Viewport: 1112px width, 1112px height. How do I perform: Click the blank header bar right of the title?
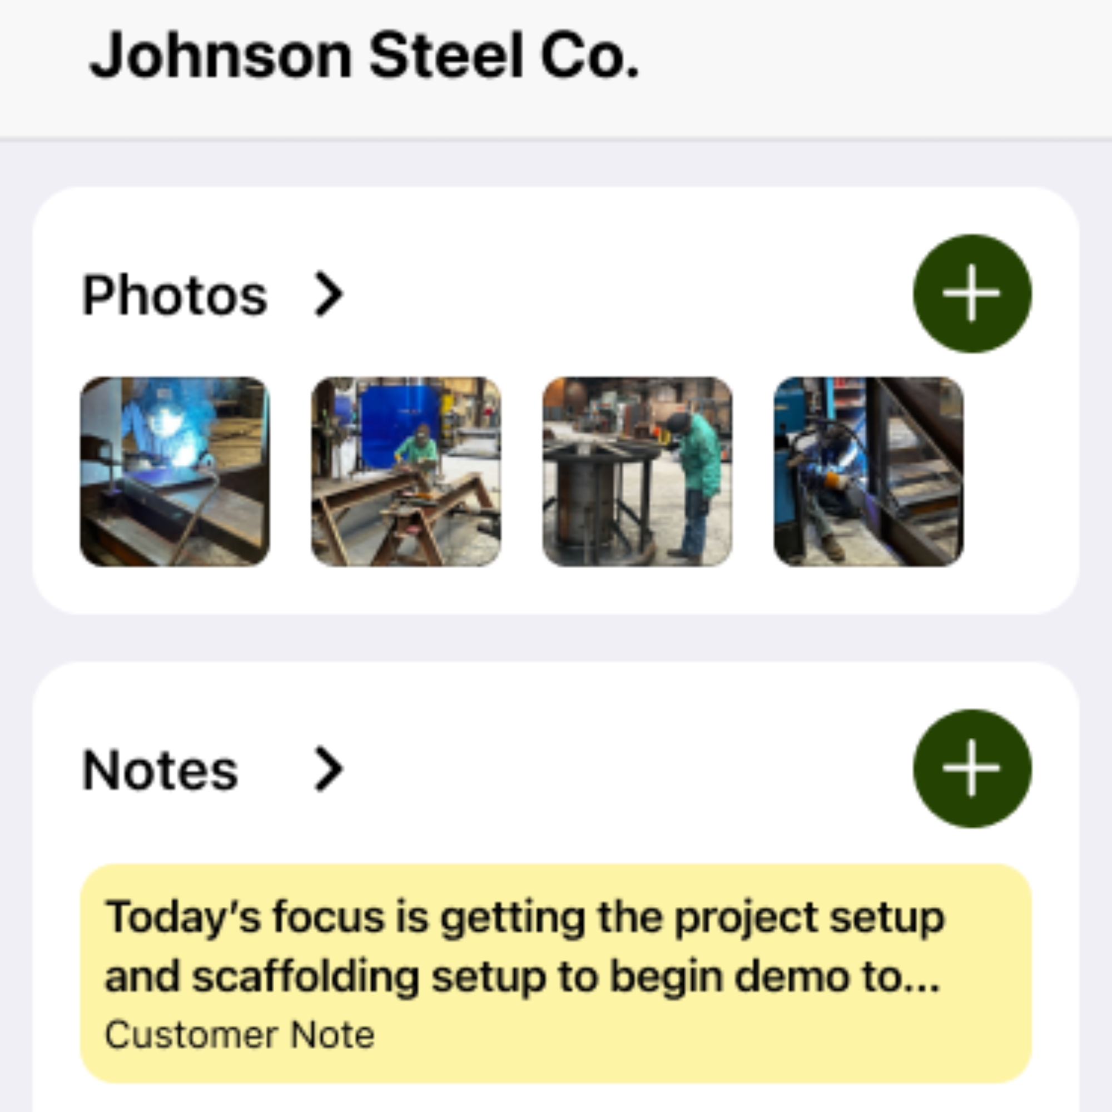coord(863,58)
